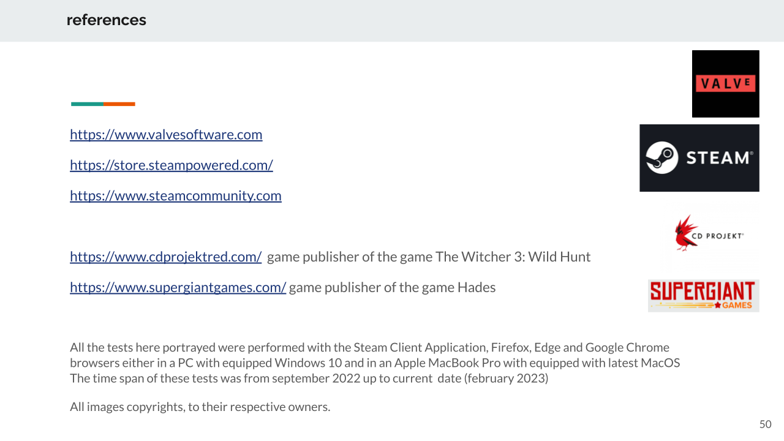The height and width of the screenshot is (441, 784).
Task: Click the slide number 50
Action: point(765,424)
